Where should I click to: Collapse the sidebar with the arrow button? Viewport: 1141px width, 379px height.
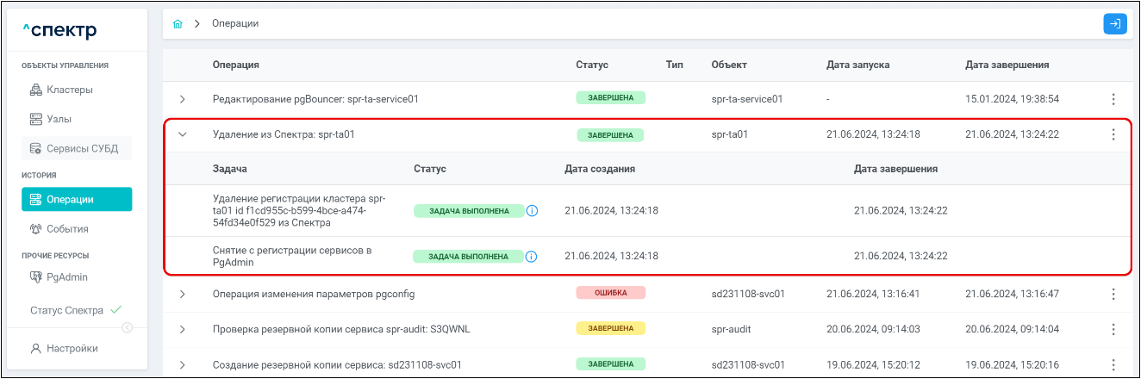point(128,327)
